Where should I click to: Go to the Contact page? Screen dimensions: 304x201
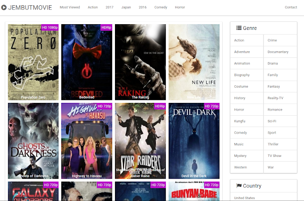click(291, 8)
